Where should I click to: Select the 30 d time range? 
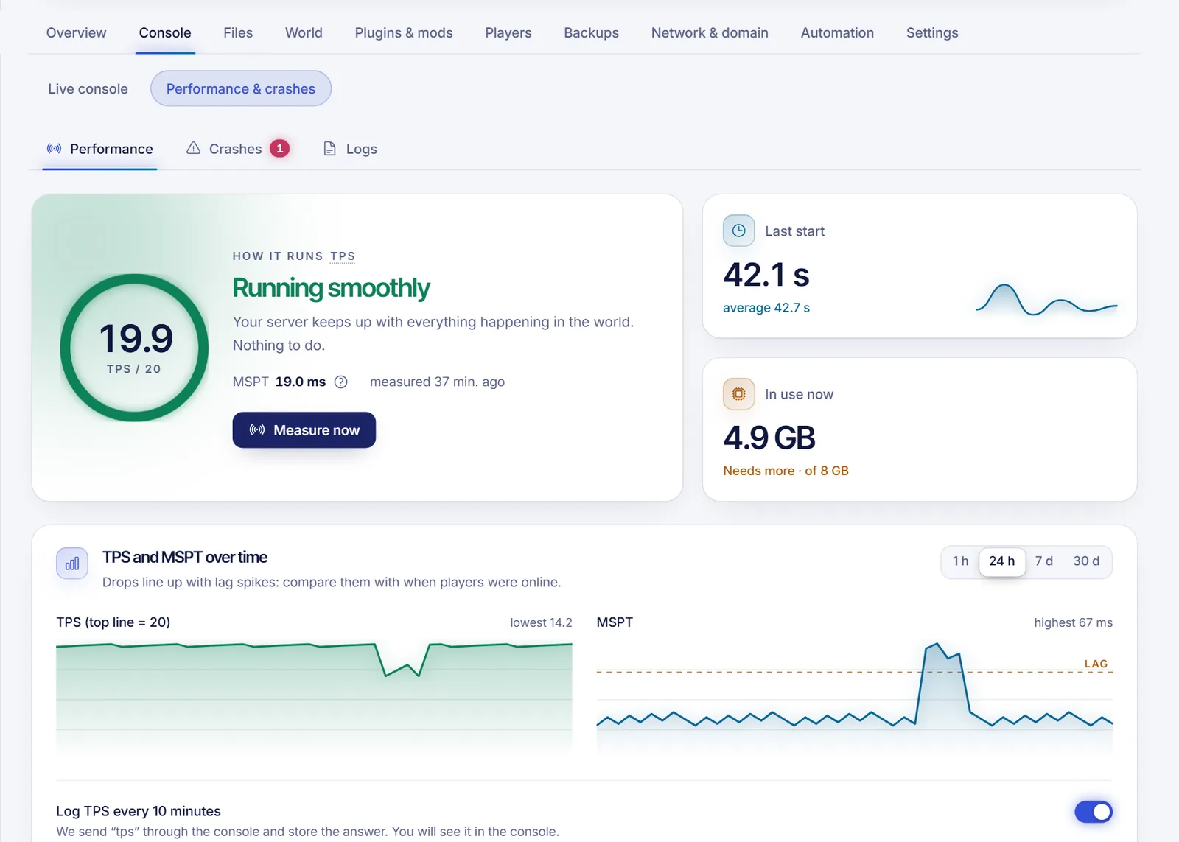click(1085, 561)
